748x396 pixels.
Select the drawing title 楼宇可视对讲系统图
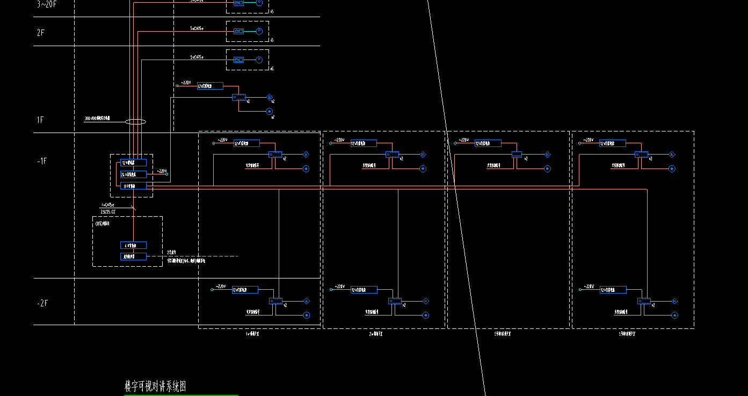point(155,386)
